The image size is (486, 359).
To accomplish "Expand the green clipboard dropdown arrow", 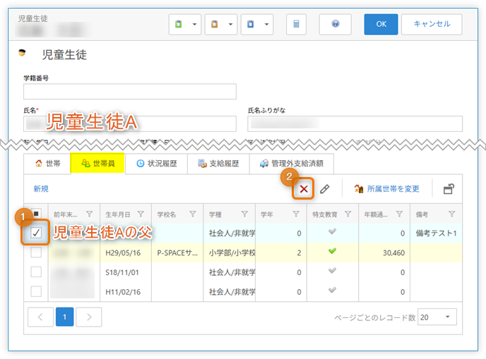I will pyautogui.click(x=195, y=24).
